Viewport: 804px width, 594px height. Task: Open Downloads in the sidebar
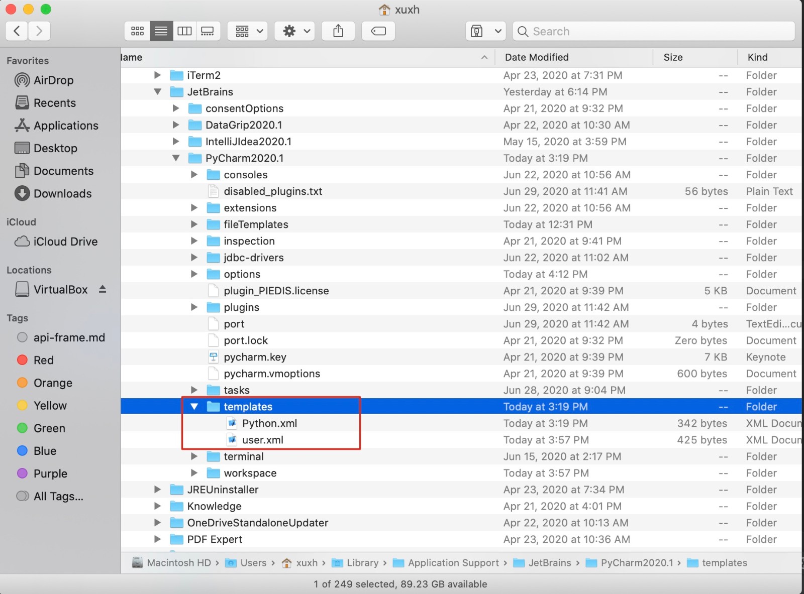tap(53, 193)
